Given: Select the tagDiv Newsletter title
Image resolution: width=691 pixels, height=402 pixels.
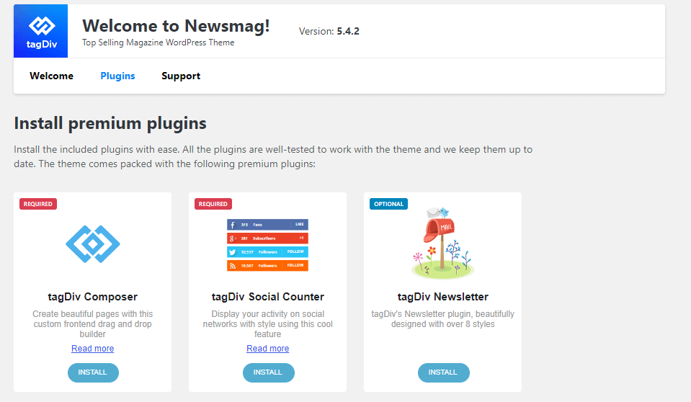Looking at the screenshot, I should click(443, 297).
